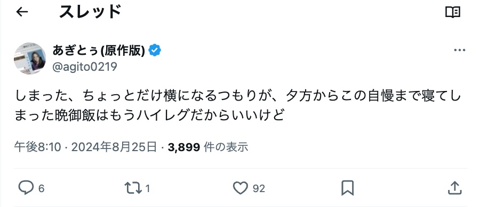Viewport: 480px width, 207px height.
Task: Repost using the retweet arrows icon
Action: click(x=133, y=188)
